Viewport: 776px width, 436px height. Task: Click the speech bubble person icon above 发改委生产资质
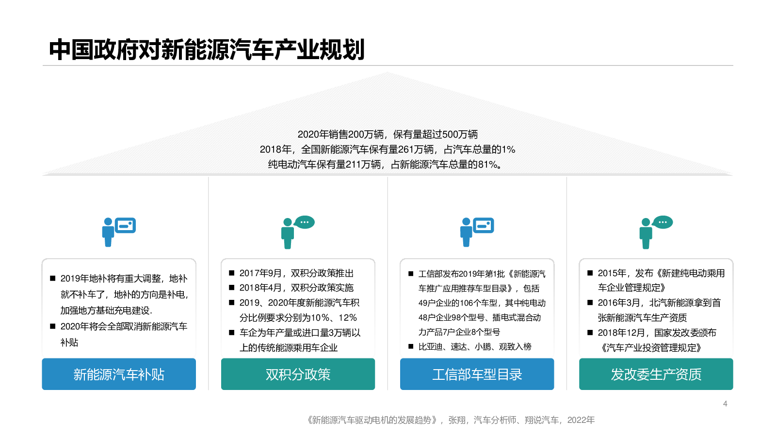click(656, 232)
